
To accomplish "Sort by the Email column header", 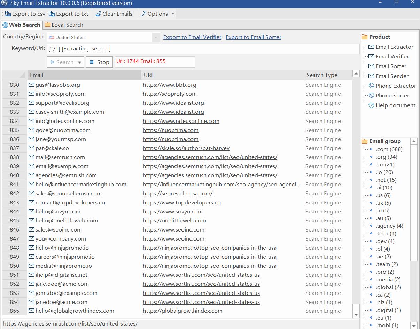I will click(x=84, y=75).
